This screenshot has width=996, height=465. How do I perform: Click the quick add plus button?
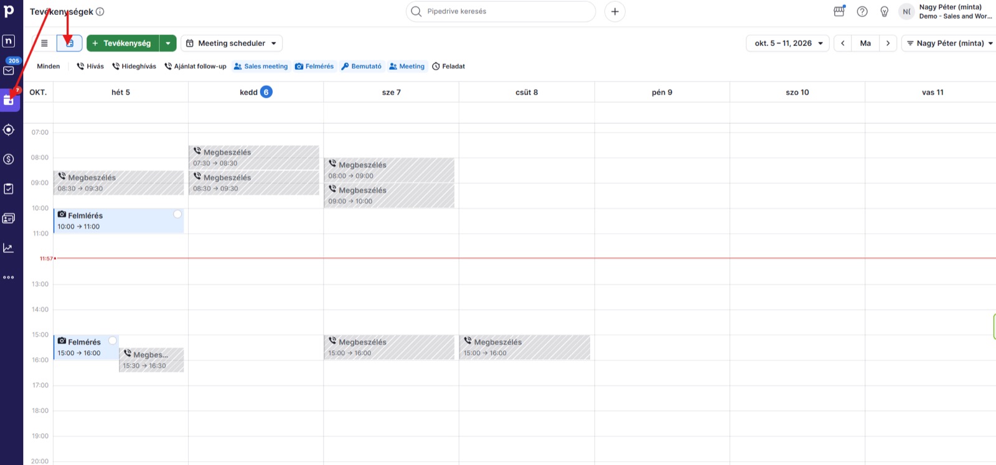click(614, 11)
